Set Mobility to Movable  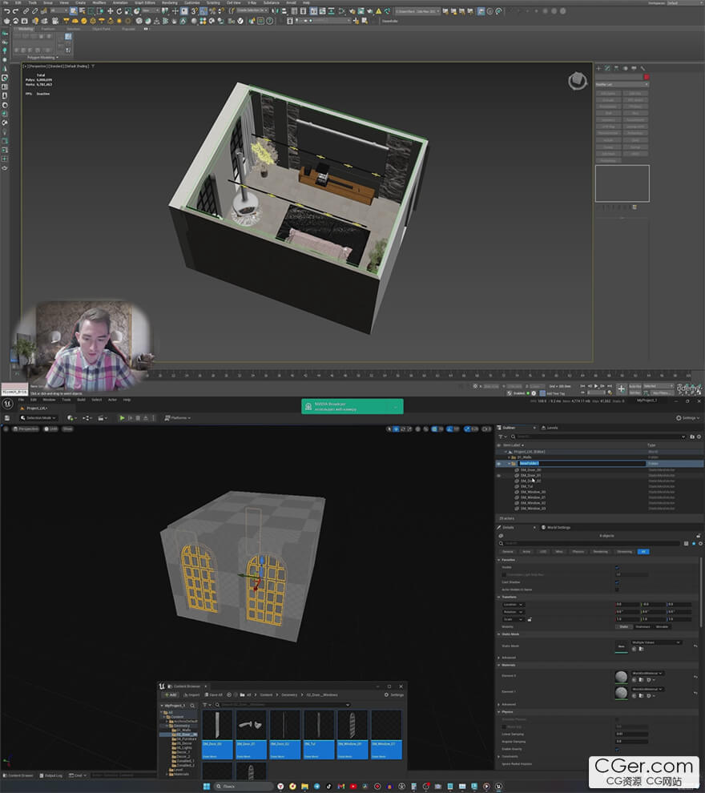click(x=662, y=626)
